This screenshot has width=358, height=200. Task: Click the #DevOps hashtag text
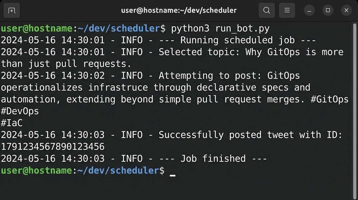[20, 111]
